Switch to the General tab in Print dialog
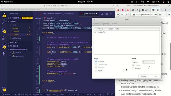Viewport: 171px width, 96px height. (96, 24)
